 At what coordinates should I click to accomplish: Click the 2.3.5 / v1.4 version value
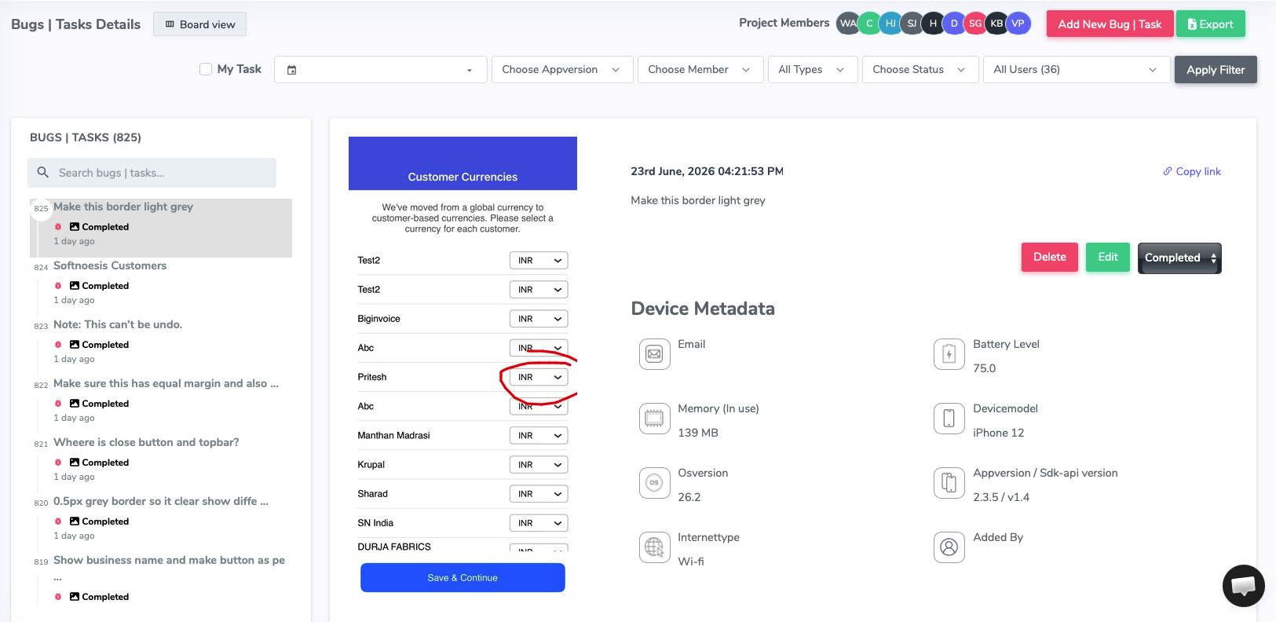click(1001, 497)
